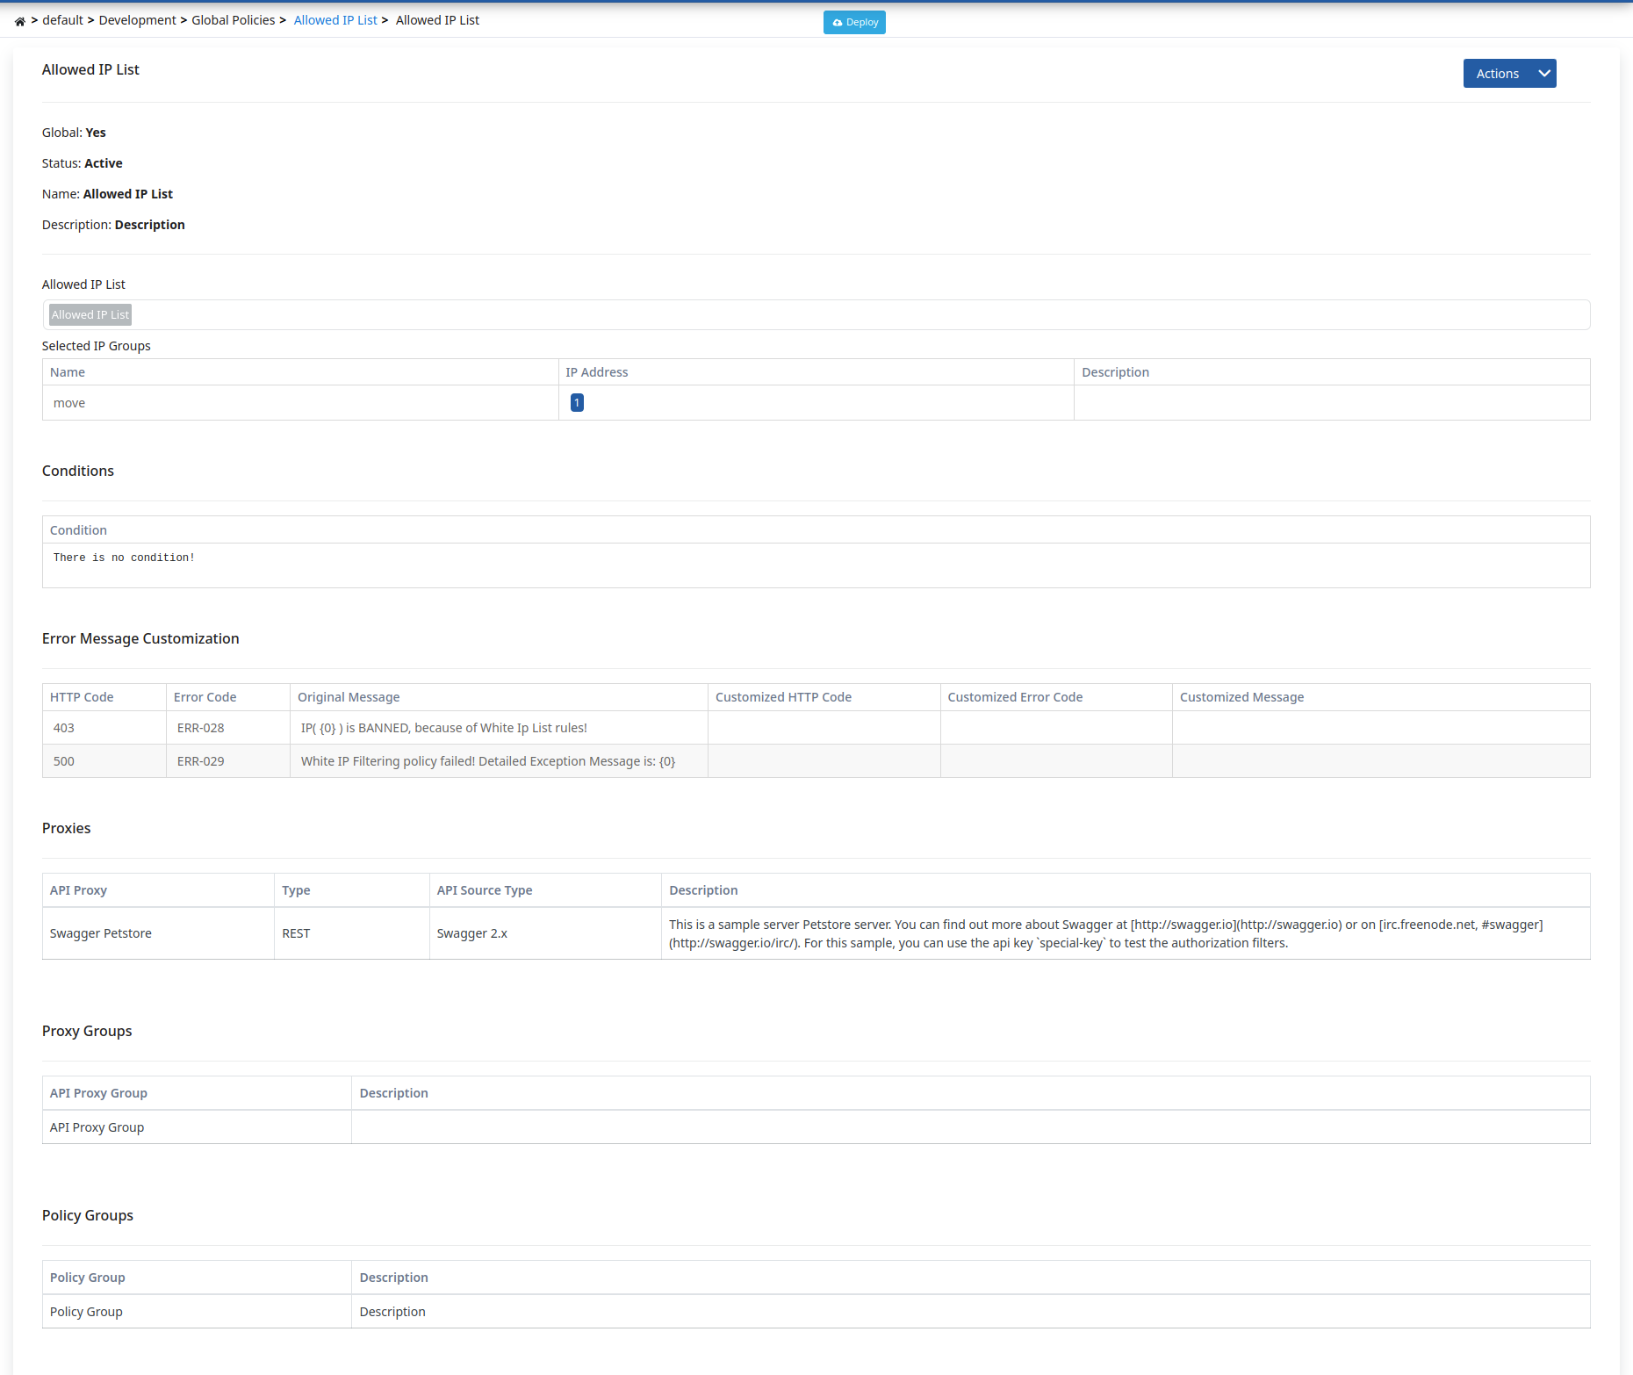Select the gray Allowed IP List tag
Image resolution: width=1633 pixels, height=1375 pixels.
(x=90, y=314)
